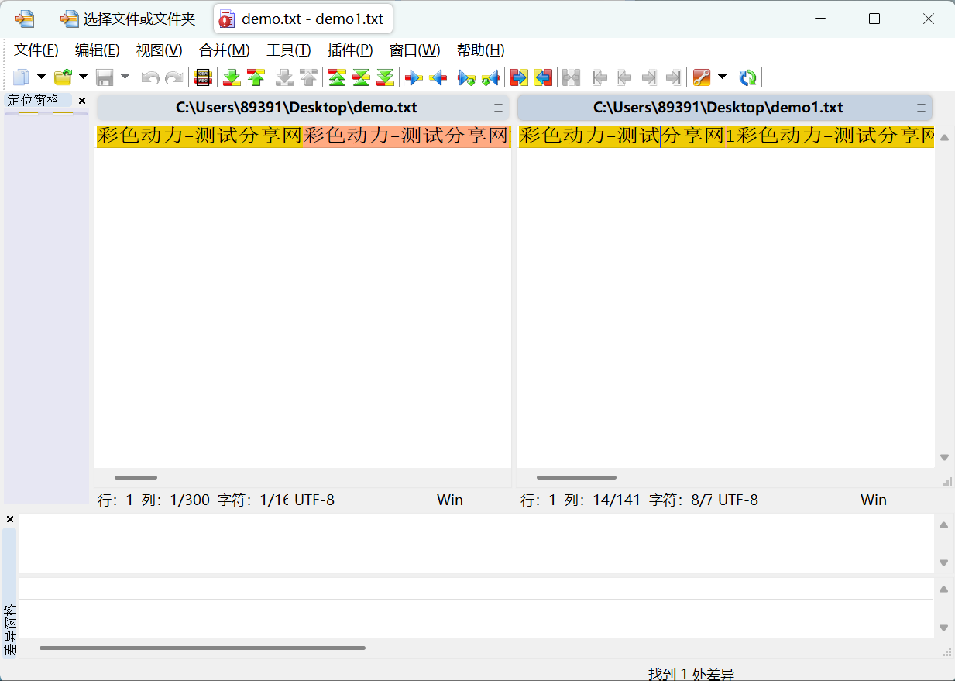Click the highlighted difference line in demo.txt

tap(302, 136)
